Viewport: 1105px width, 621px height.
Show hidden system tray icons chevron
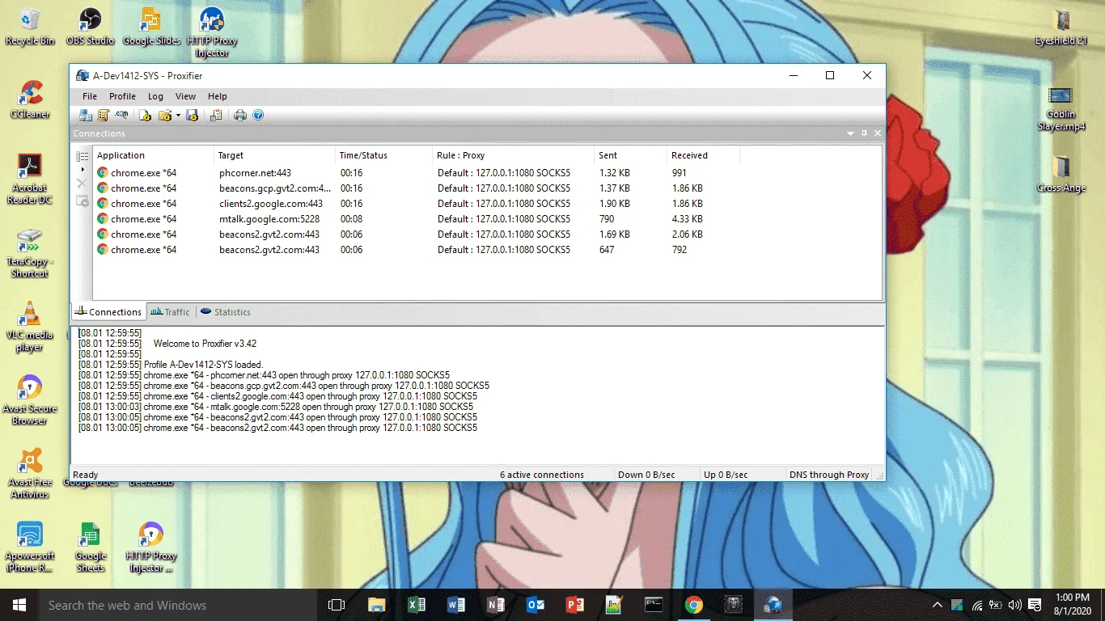pyautogui.click(x=938, y=605)
